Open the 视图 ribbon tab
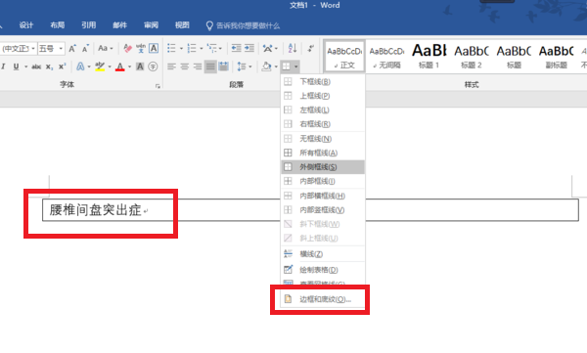Image resolution: width=587 pixels, height=353 pixels. tap(182, 25)
